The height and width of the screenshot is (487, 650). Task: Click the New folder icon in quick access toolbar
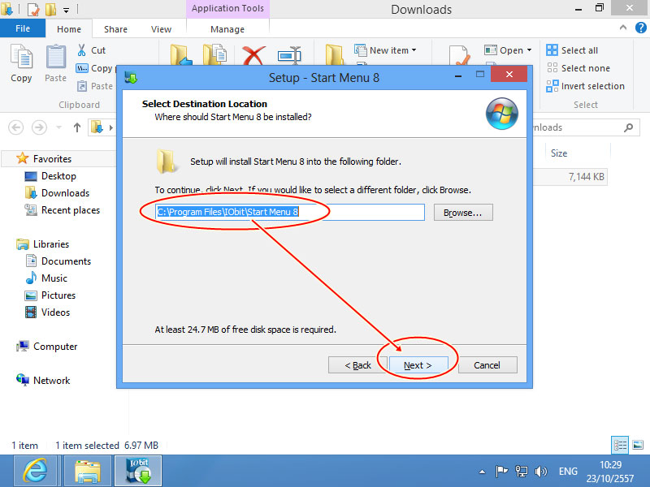coord(50,9)
